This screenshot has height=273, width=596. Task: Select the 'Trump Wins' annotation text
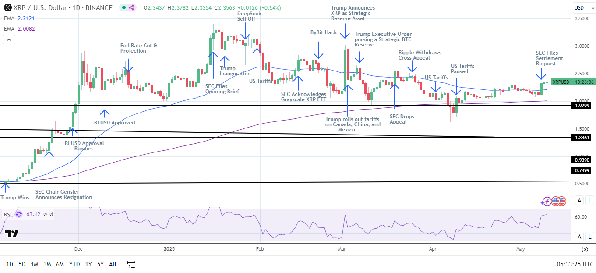coord(15,198)
